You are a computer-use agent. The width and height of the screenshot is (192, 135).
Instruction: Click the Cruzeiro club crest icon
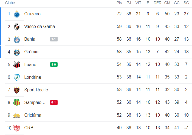coord(17,14)
